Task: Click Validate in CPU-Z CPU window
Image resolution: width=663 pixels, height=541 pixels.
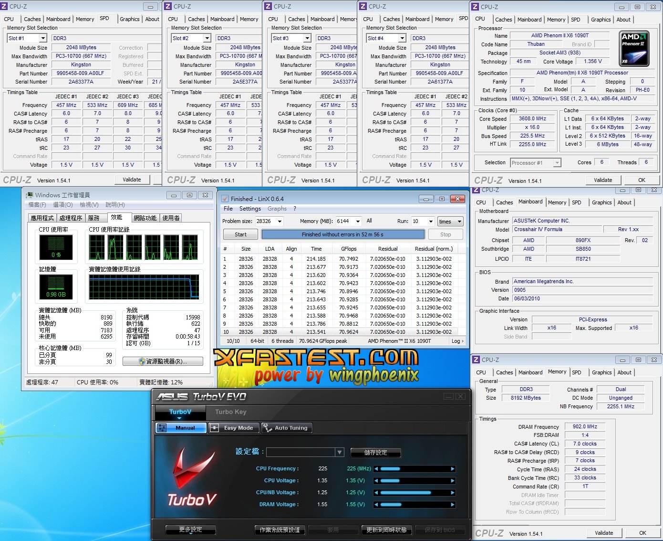Action: click(603, 180)
